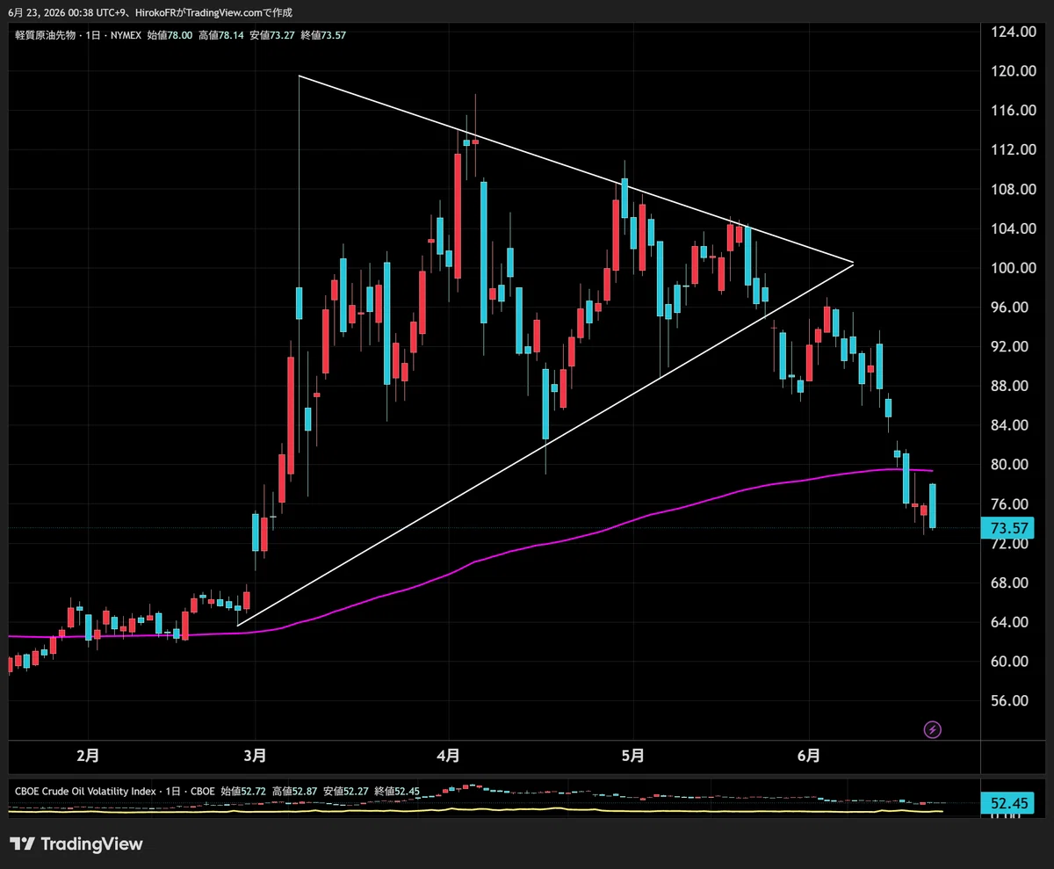Click the 安値52.27 volatility low value
The height and width of the screenshot is (869, 1054).
[x=346, y=791]
